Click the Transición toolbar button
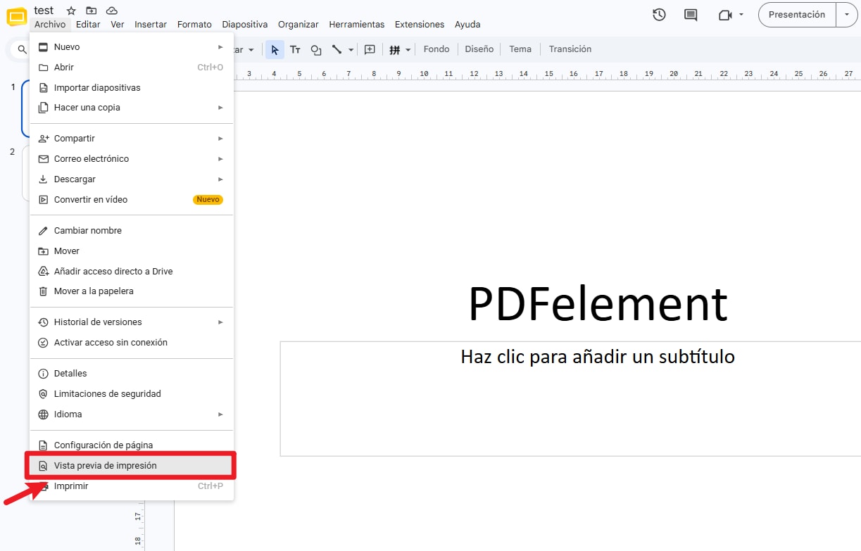Screen dimensions: 861x551 point(570,49)
